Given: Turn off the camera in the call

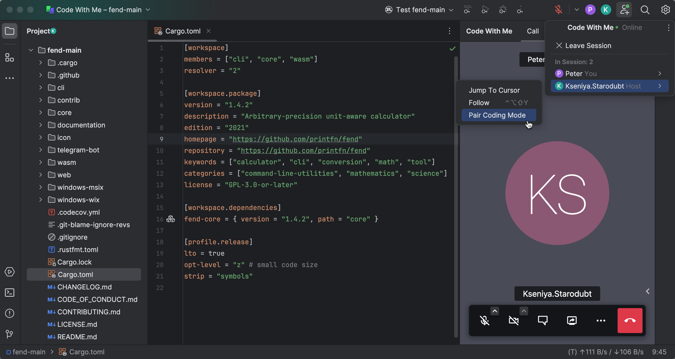Looking at the screenshot, I should [x=514, y=321].
